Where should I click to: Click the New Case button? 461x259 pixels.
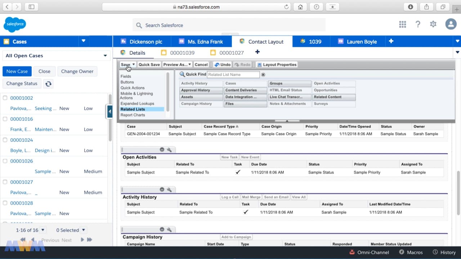[17, 71]
